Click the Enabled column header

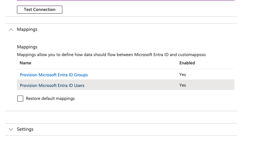pos(187,63)
